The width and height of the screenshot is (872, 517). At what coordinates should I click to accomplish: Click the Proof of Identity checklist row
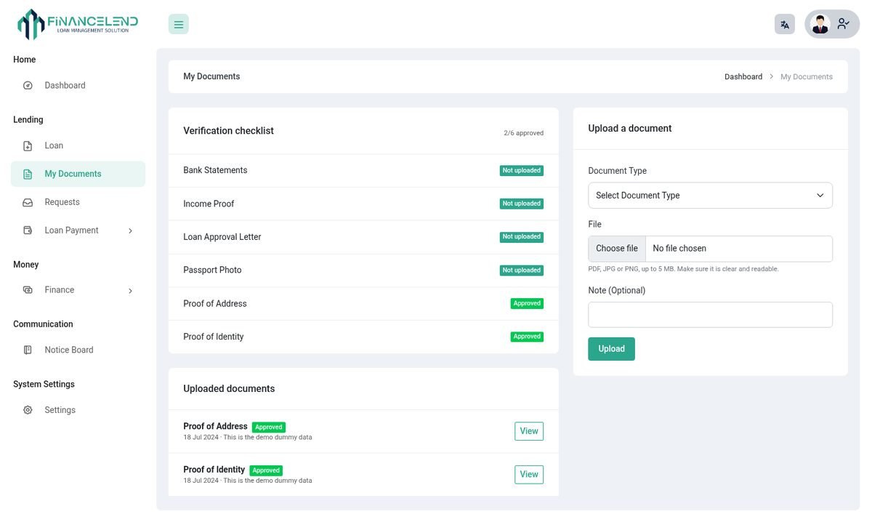[363, 337]
